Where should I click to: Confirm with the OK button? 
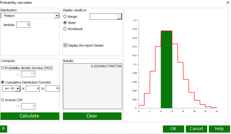(x=173, y=129)
